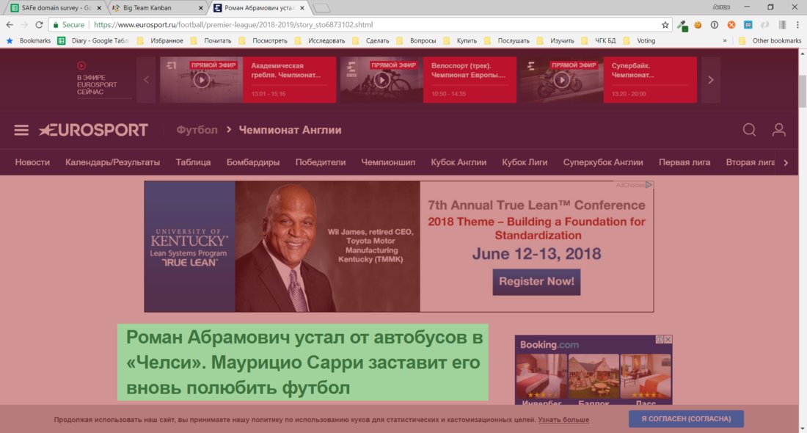This screenshot has width=807, height=433.
Task: Open the Кубок Англии section
Action: pos(459,162)
